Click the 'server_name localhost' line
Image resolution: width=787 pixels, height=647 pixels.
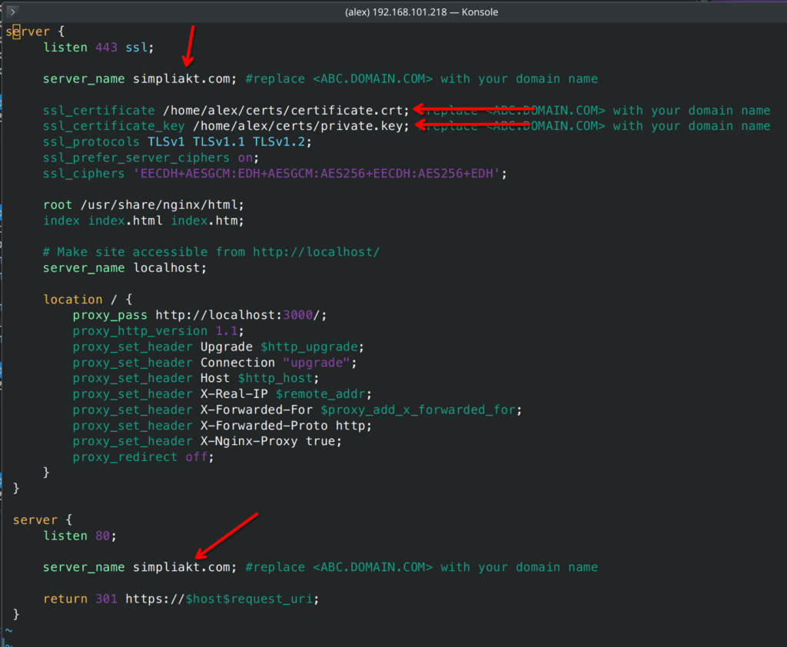pos(125,268)
